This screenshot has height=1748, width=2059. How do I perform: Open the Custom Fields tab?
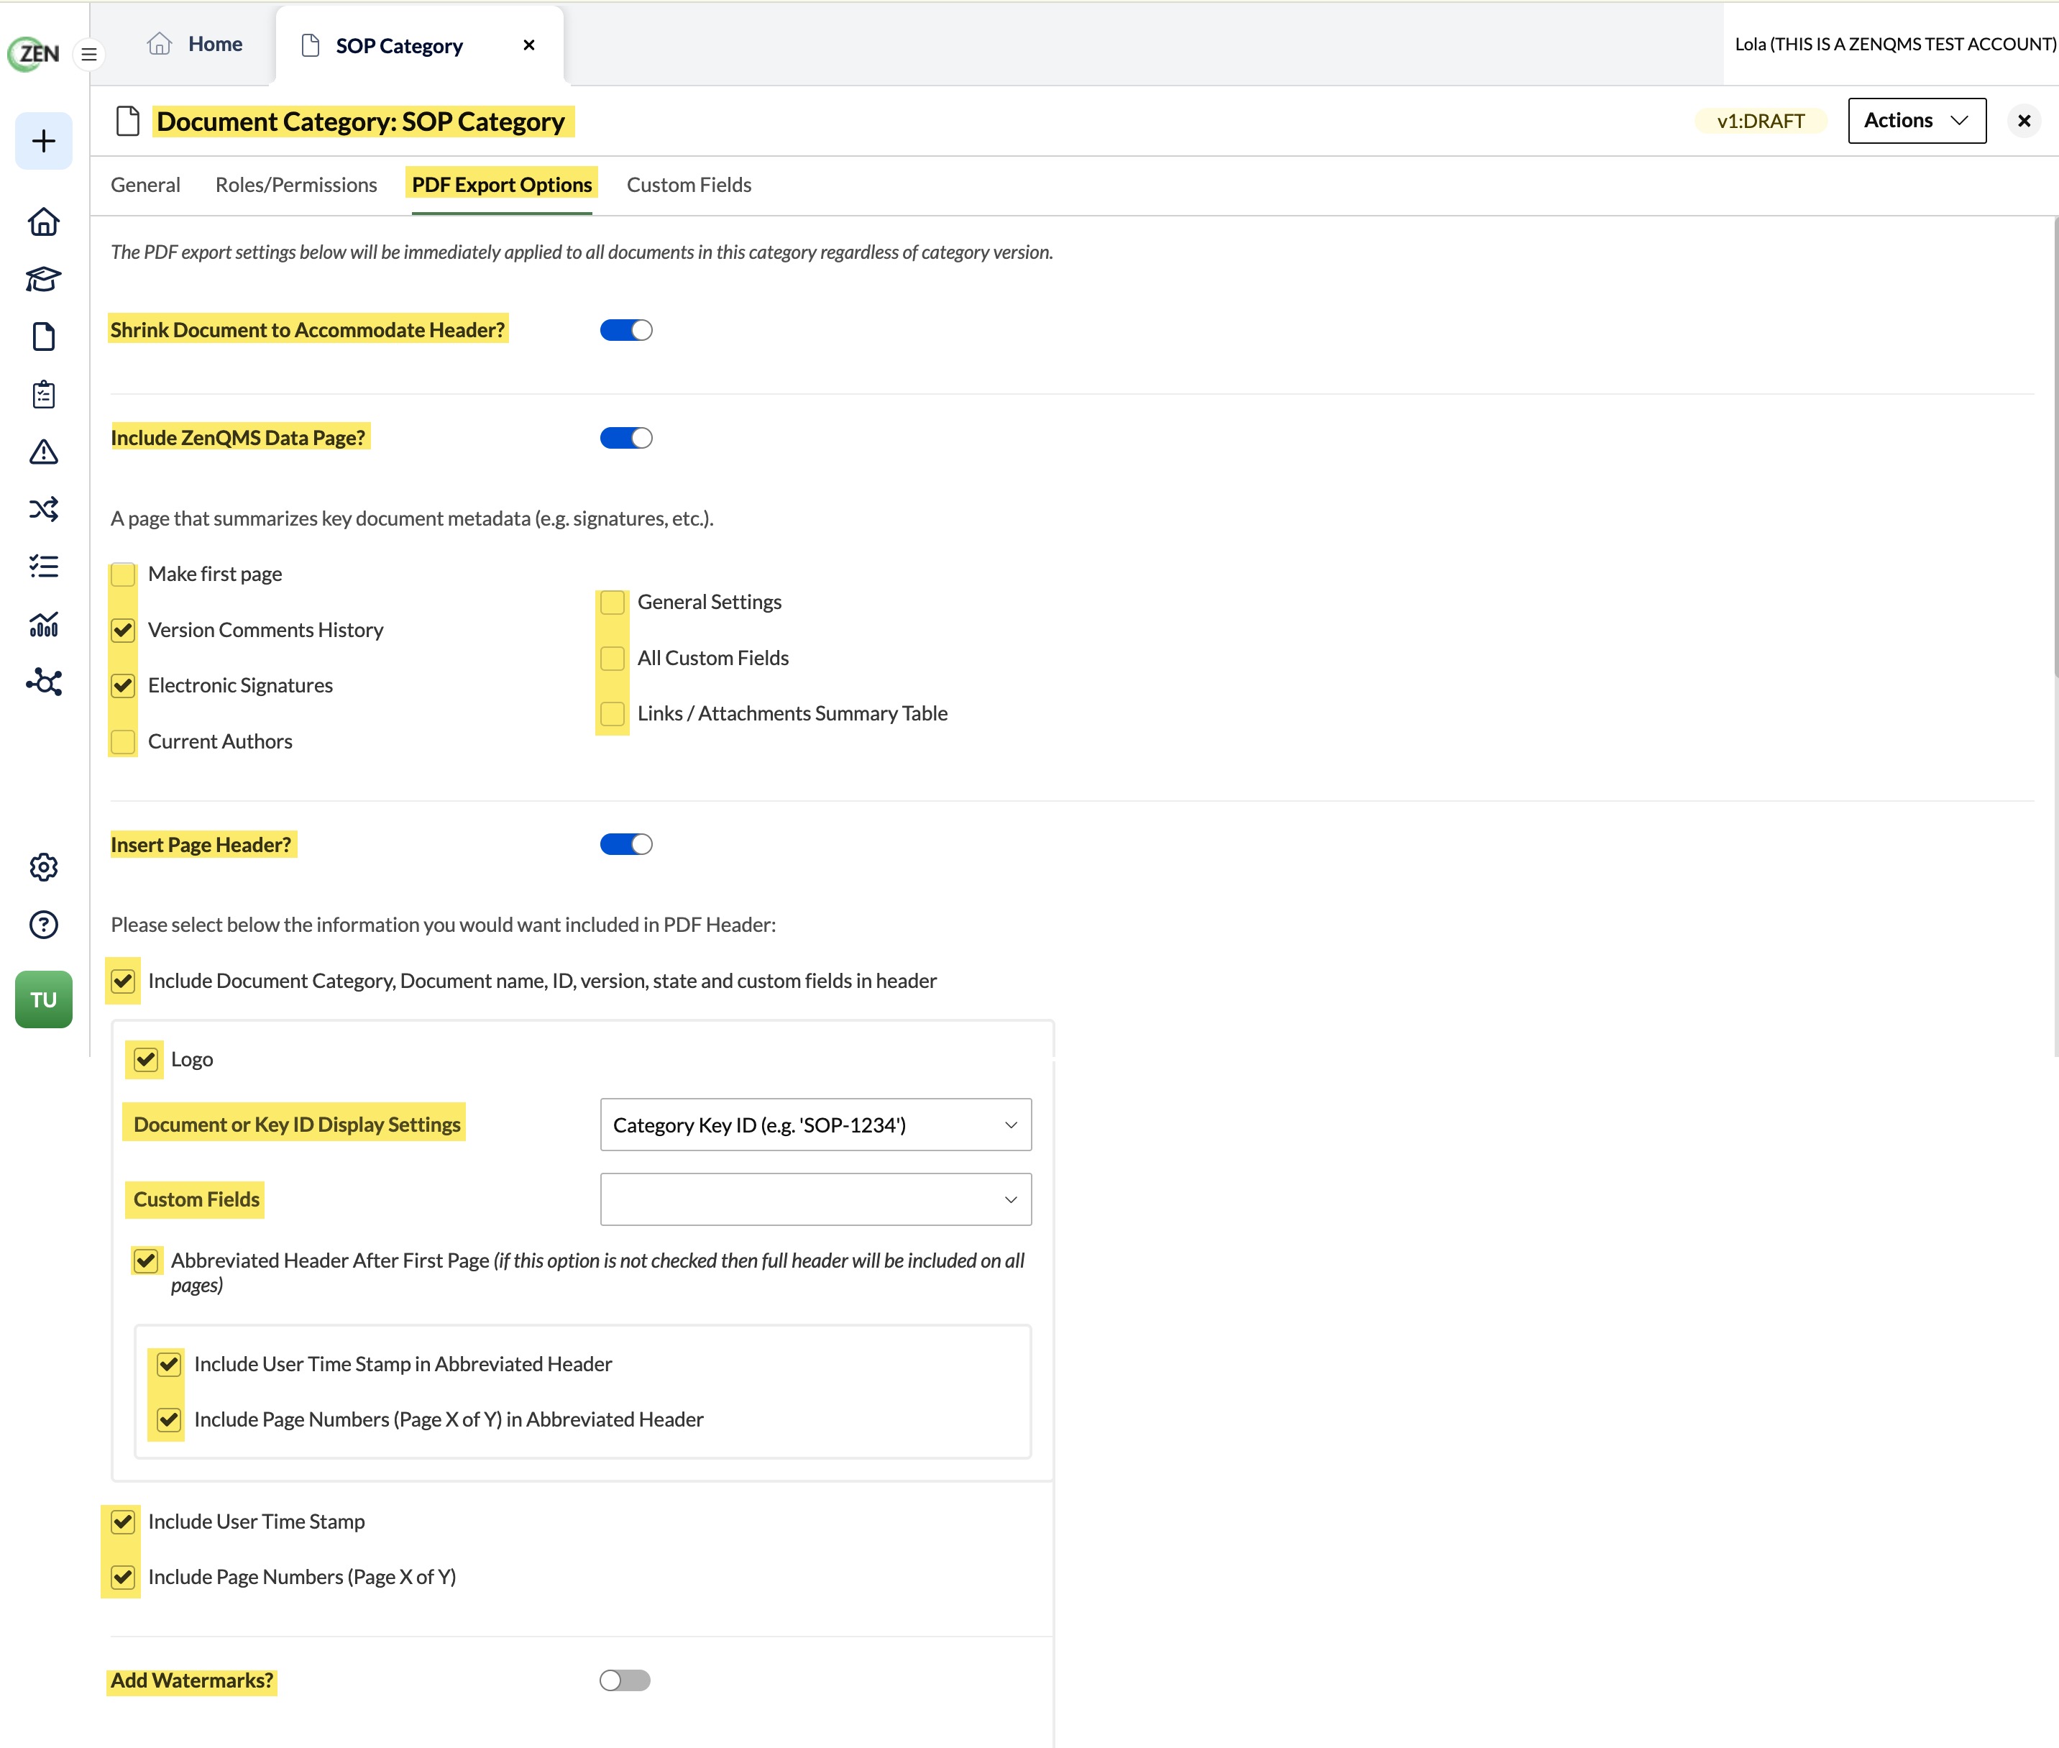689,186
